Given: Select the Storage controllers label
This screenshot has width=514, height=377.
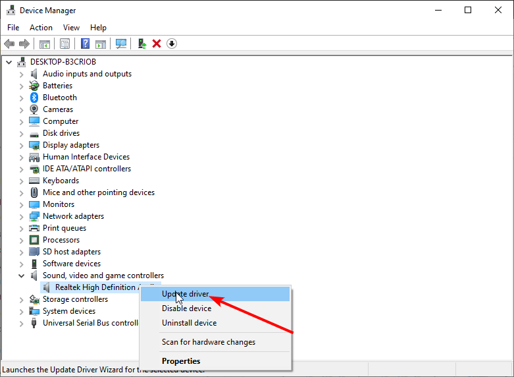Looking at the screenshot, I should tap(75, 299).
